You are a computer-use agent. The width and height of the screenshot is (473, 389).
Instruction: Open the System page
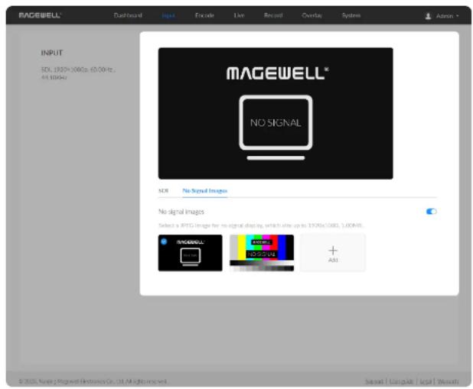[351, 15]
